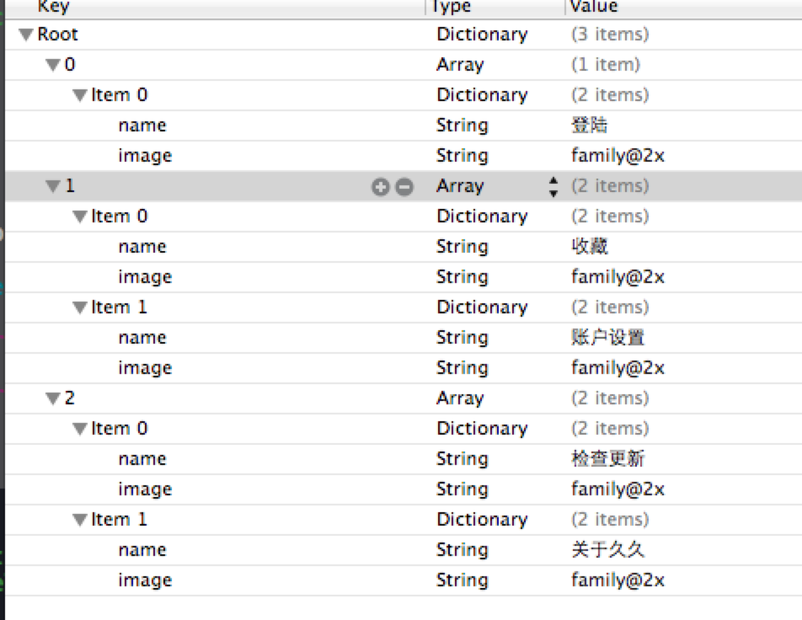This screenshot has height=620, width=802.
Task: Select (3 items) value of Root
Action: click(610, 35)
